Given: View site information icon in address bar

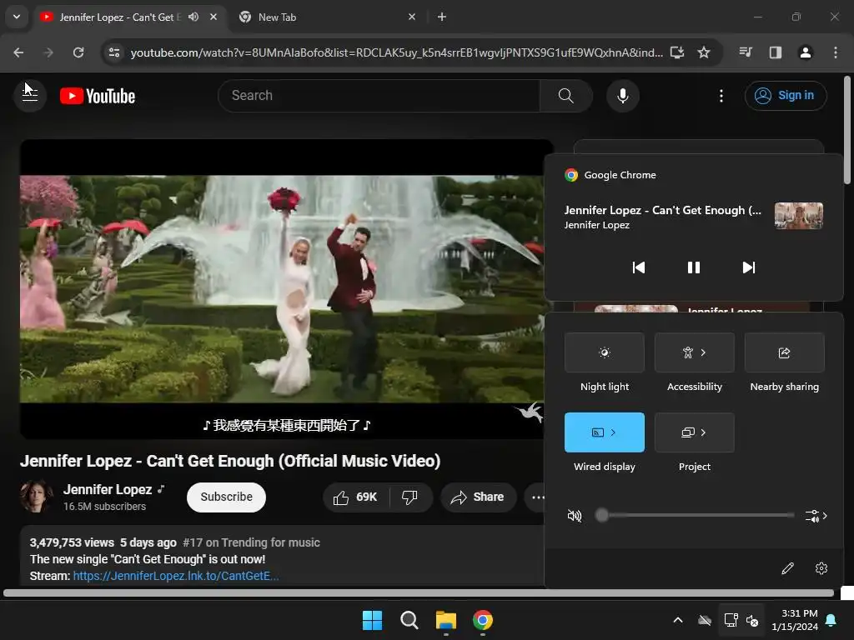Looking at the screenshot, I should point(114,52).
